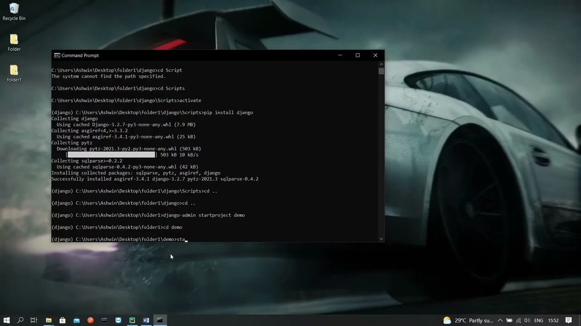Maximize the Command Prompt window
This screenshot has width=581, height=326.
pos(358,55)
